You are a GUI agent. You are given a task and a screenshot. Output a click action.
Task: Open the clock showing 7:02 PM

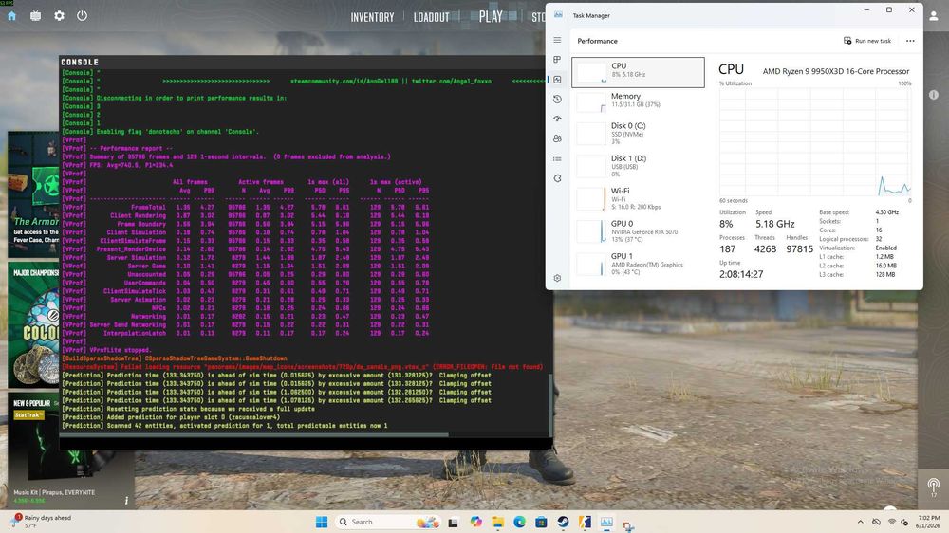(928, 523)
